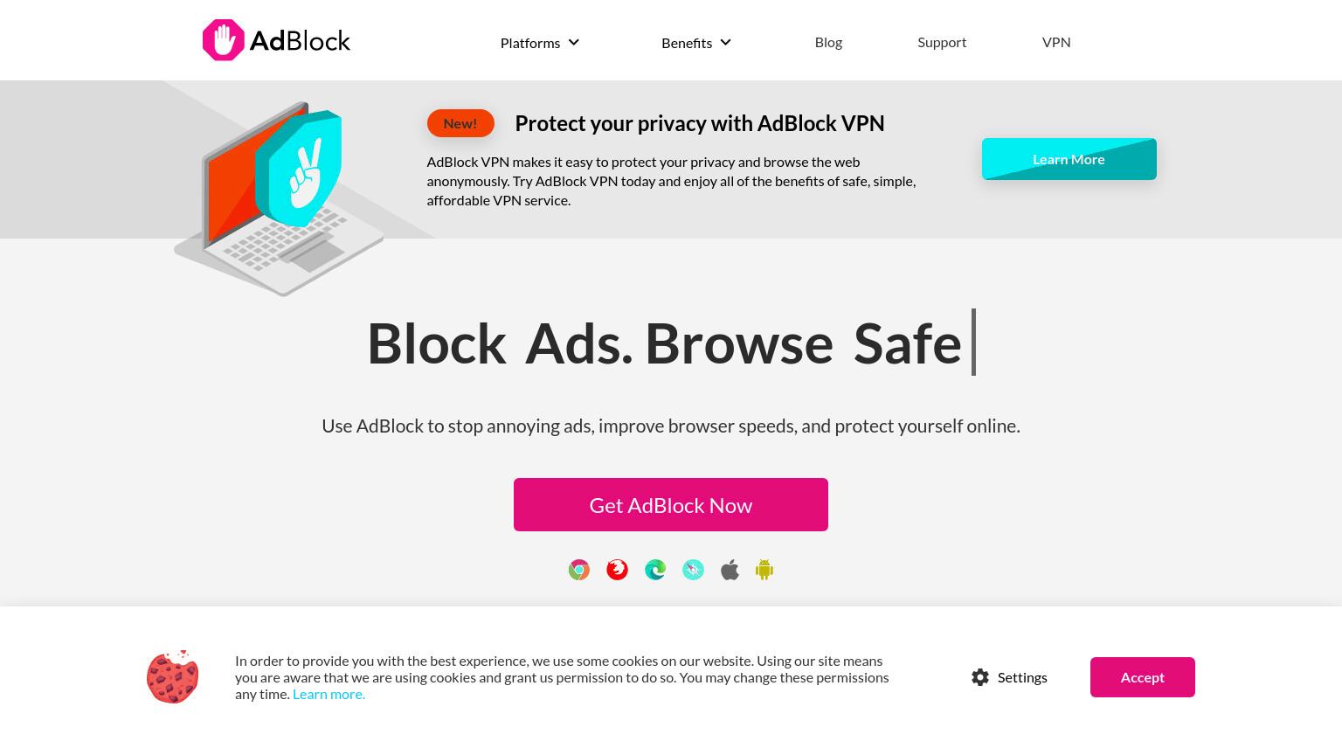Select the Safari compass icon

(693, 571)
